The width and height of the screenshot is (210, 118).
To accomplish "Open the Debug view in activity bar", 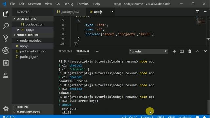I will (x=6, y=50).
